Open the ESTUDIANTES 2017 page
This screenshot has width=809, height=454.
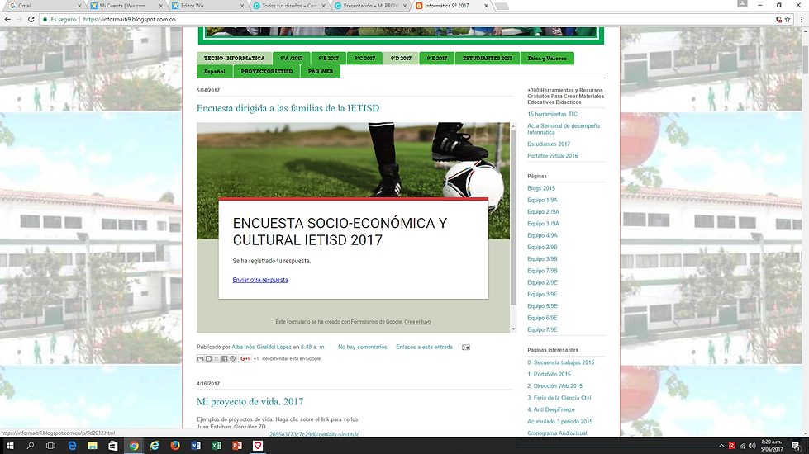488,59
